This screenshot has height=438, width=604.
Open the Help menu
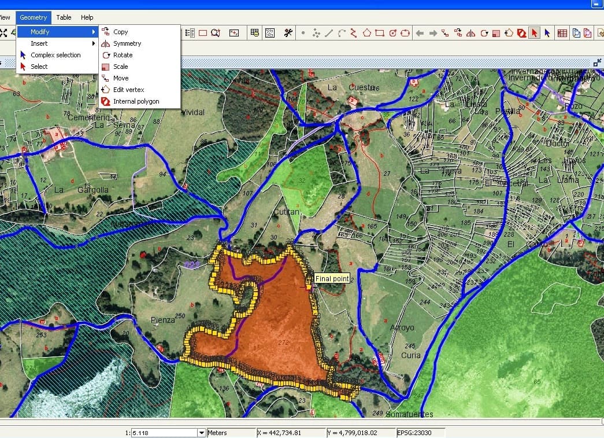87,17
